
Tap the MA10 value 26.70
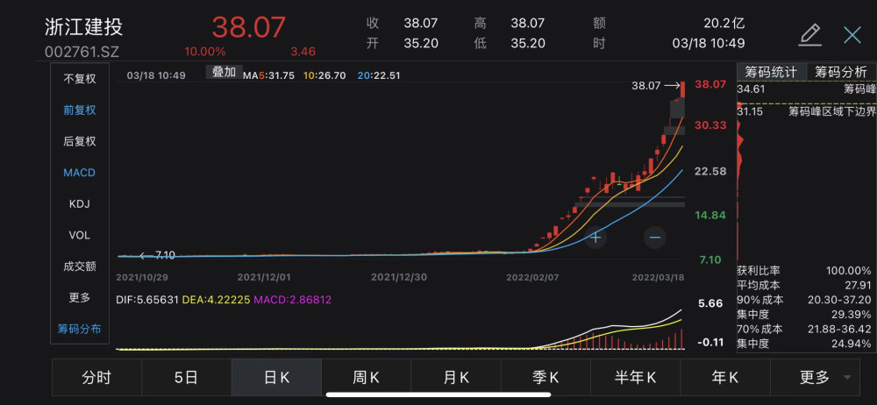pos(326,75)
